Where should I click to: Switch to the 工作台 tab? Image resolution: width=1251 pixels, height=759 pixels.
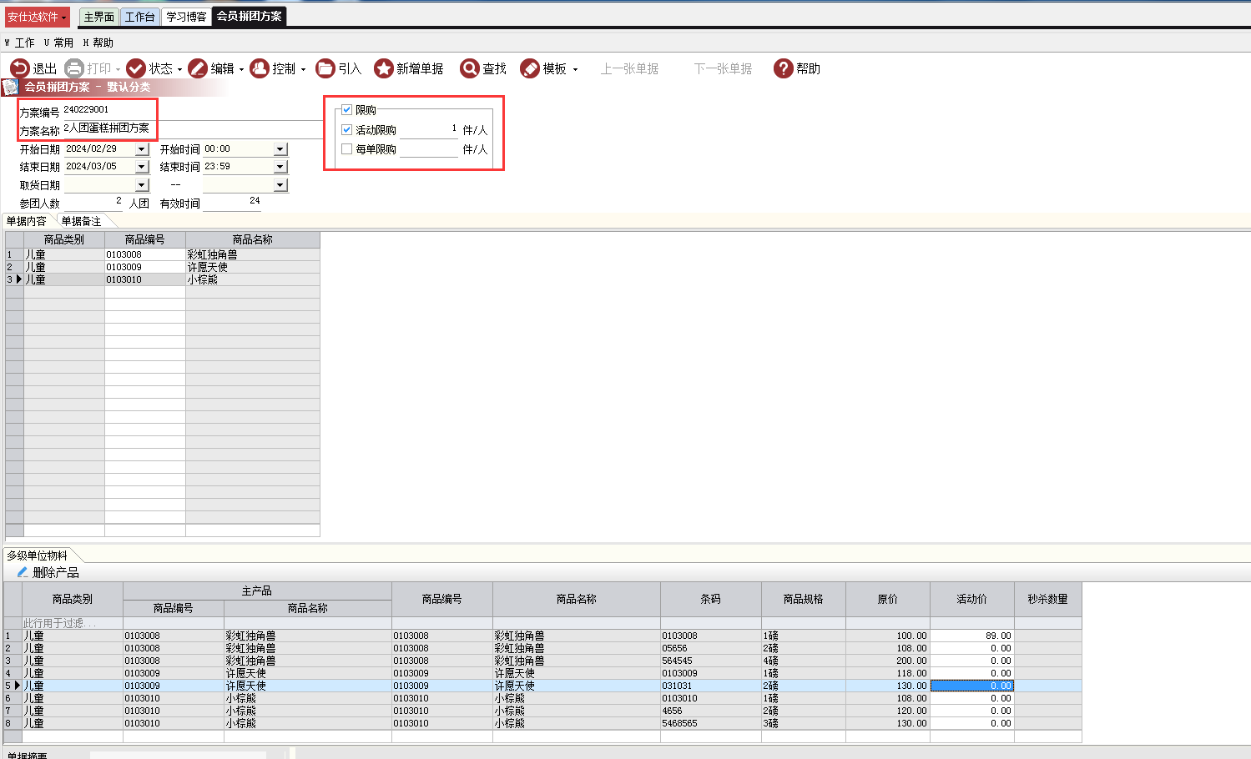tap(140, 17)
